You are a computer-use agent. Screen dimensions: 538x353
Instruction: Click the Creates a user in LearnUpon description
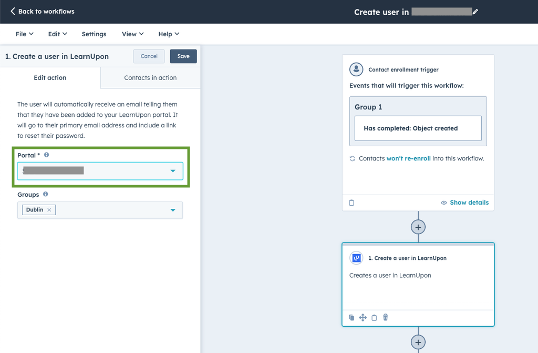tap(390, 275)
